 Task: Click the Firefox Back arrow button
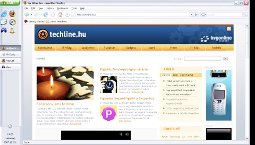pyautogui.click(x=27, y=15)
